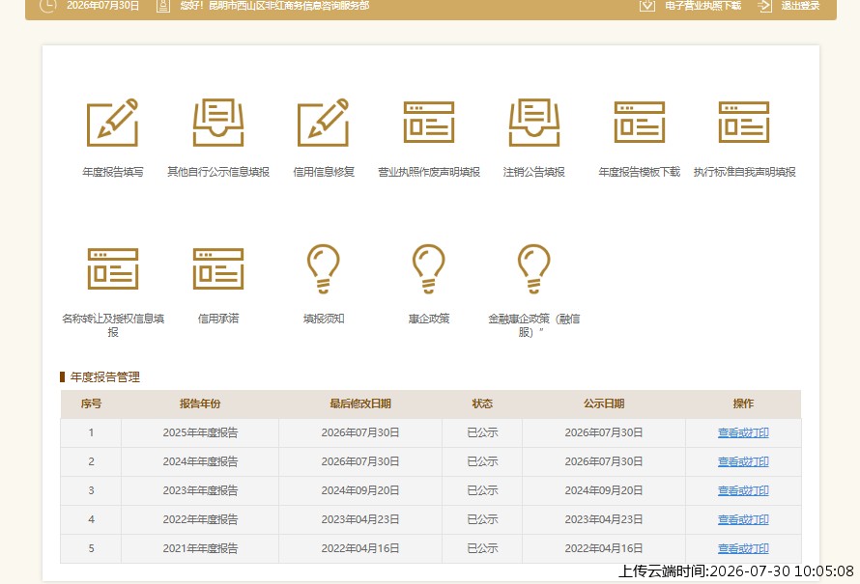Open 金融惠企政策 lightbulb icon
Screen dimensions: 860x584
[x=534, y=269]
